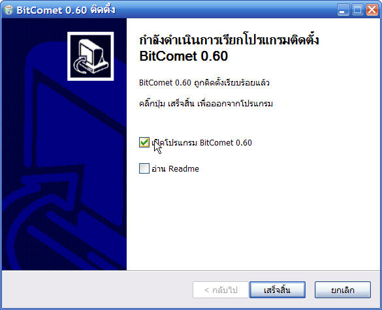Enable the อ่าน Readme checkbox
Screen dimensions: 382x310
[x=144, y=168]
